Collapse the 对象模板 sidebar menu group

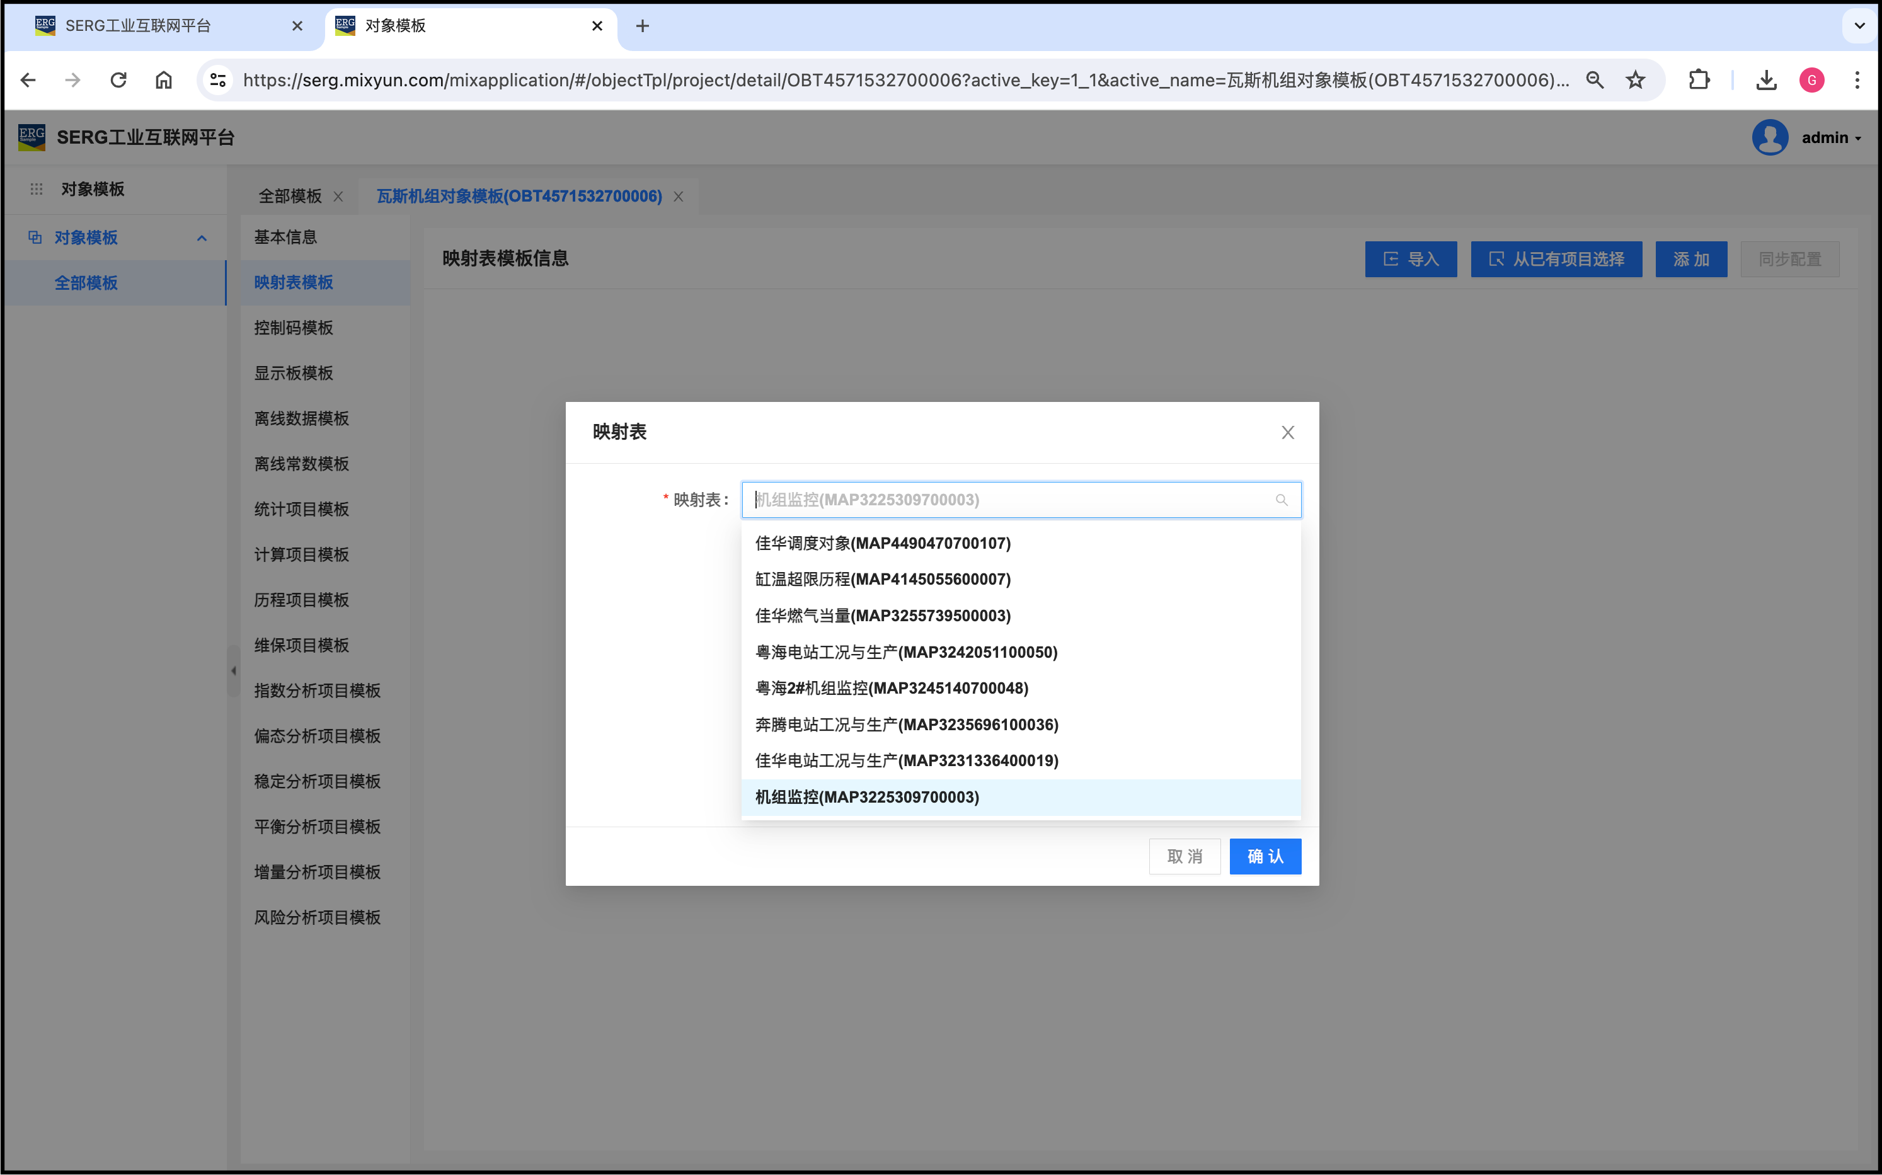pos(201,238)
